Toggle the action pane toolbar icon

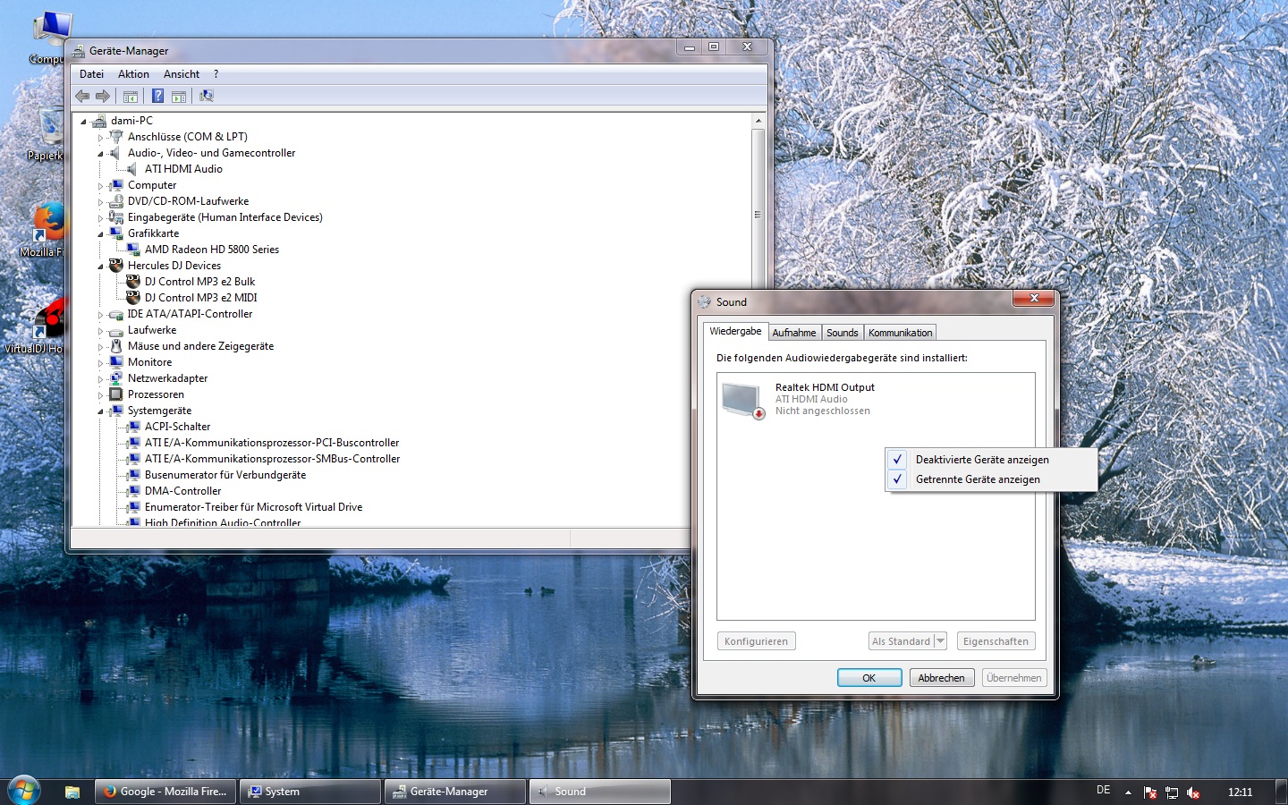[179, 96]
